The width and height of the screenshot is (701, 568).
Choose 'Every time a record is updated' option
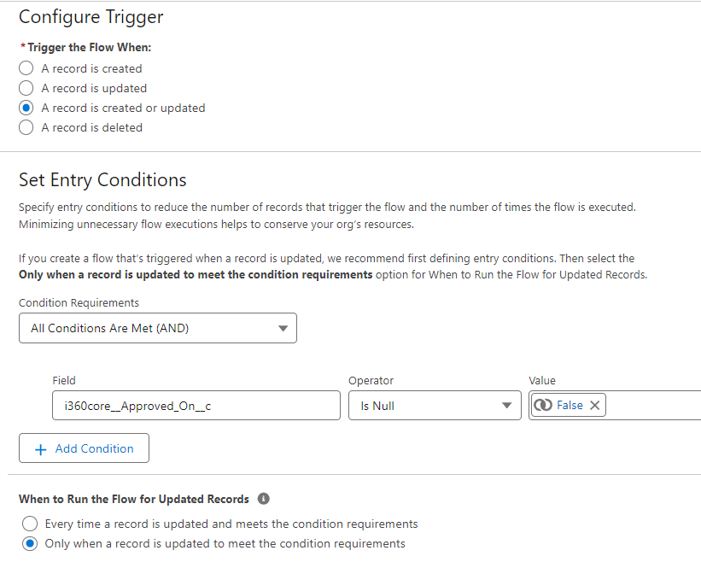(x=30, y=524)
